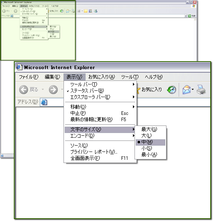Click the Edit icon in the background window toolbar

click(79, 11)
